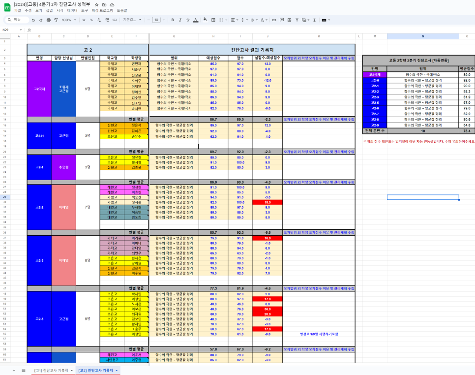
Task: Redo the last undone action
Action: (x=41, y=20)
